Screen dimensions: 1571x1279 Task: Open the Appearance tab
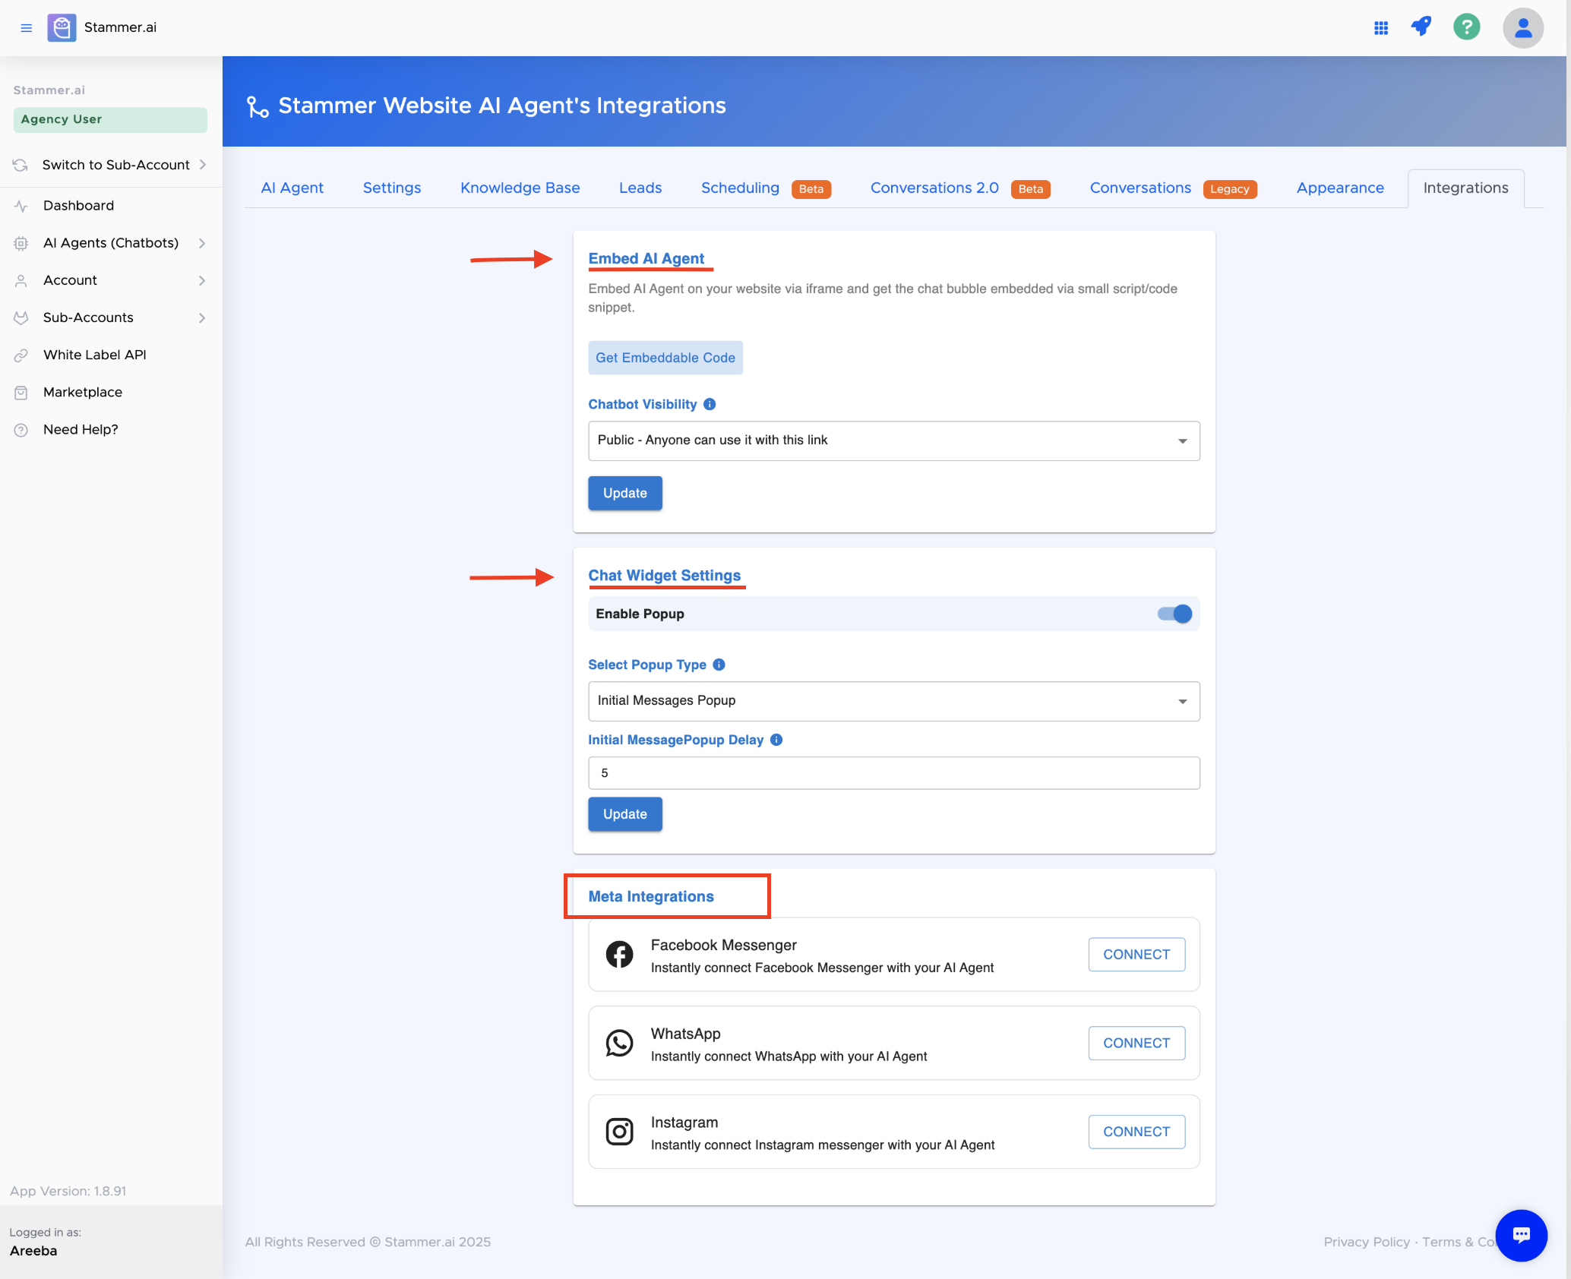tap(1340, 188)
